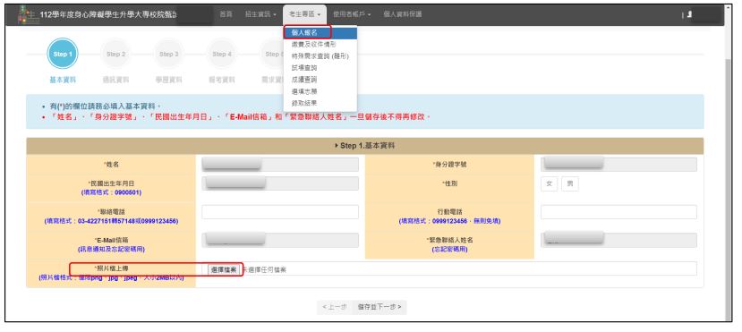Open 個人資料保護 in the navbar

point(402,14)
